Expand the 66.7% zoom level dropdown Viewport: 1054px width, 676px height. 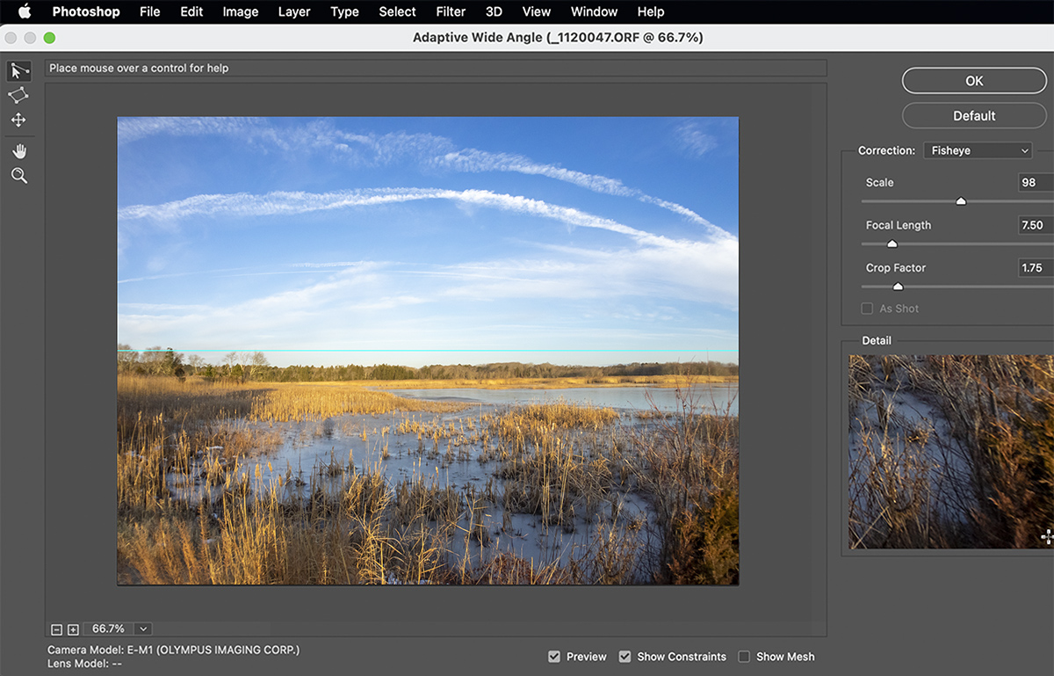pyautogui.click(x=143, y=629)
